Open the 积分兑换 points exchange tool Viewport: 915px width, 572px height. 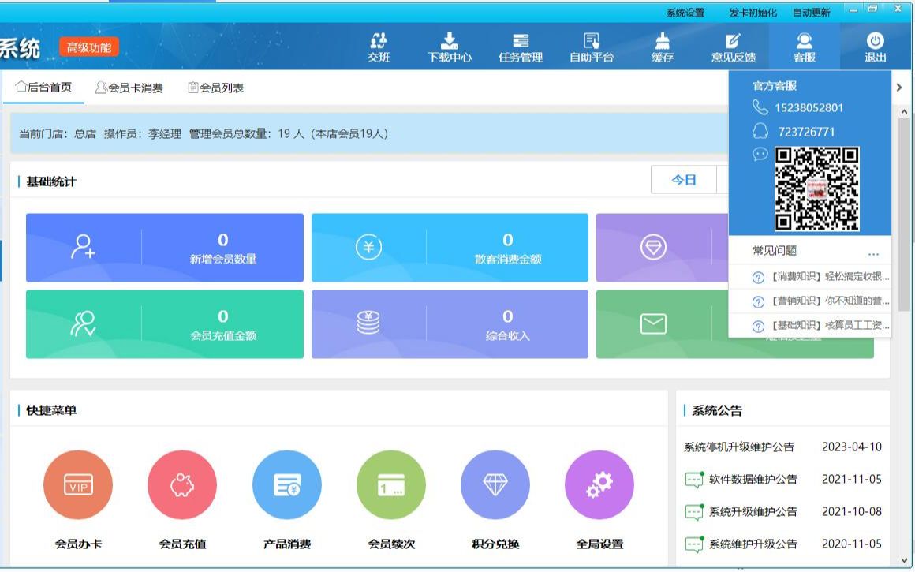[x=495, y=485]
